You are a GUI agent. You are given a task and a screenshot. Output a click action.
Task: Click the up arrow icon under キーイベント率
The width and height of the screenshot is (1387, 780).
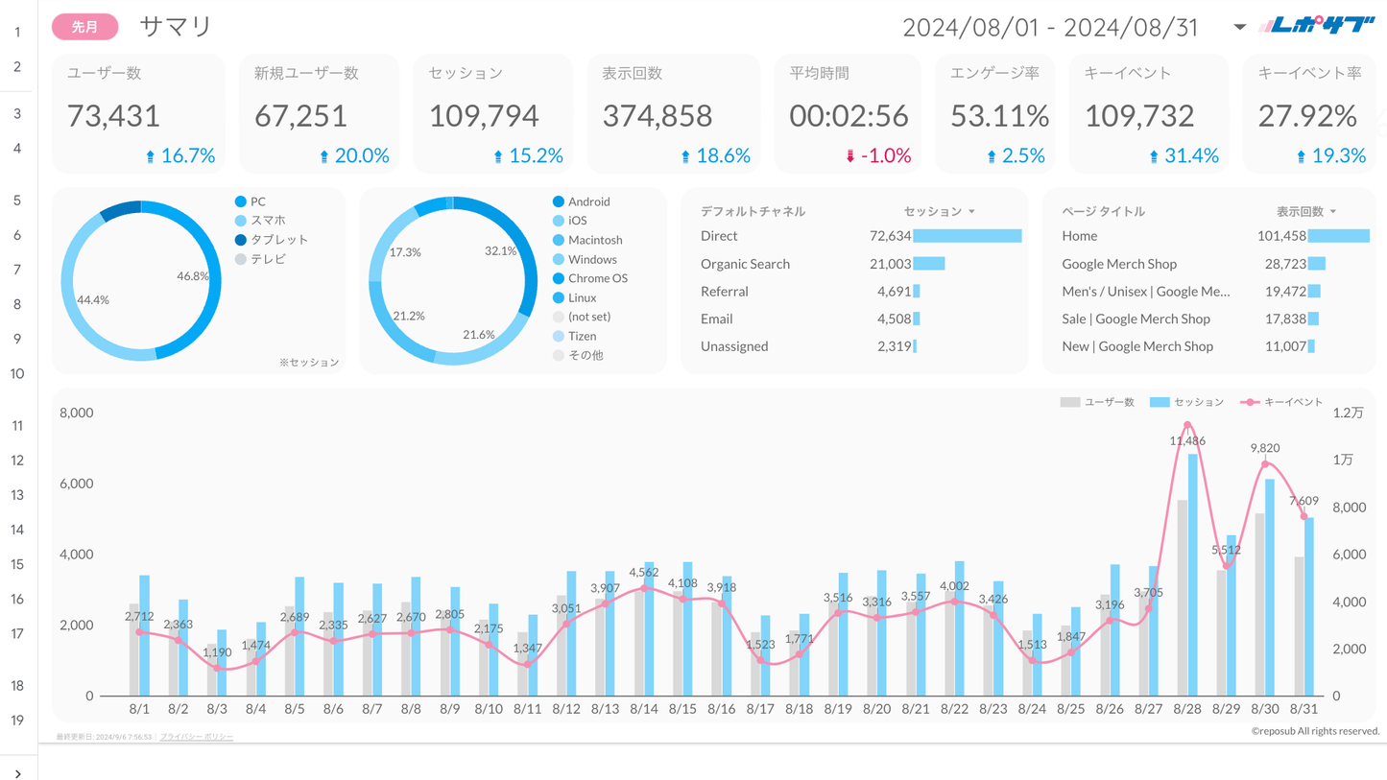click(x=1301, y=156)
